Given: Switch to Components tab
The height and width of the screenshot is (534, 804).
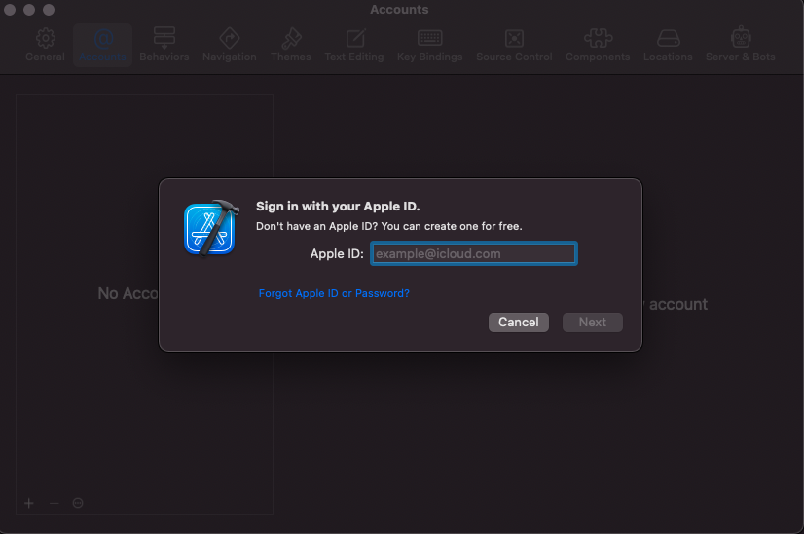Looking at the screenshot, I should pos(598,45).
